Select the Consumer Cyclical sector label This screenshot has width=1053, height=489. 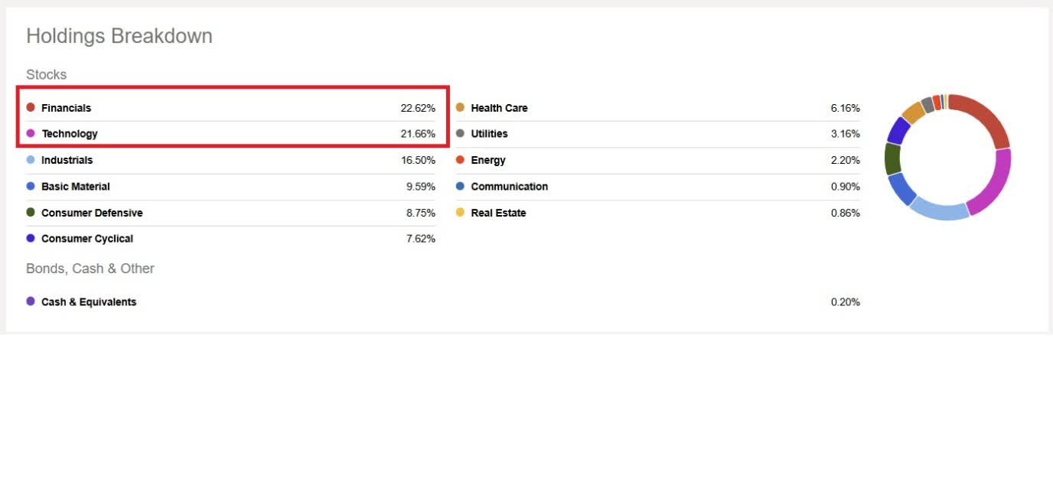tap(86, 239)
